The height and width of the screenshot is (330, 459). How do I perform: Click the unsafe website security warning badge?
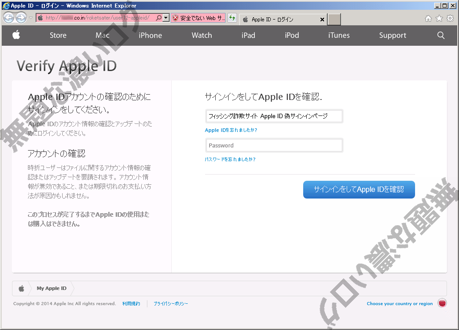(x=198, y=18)
